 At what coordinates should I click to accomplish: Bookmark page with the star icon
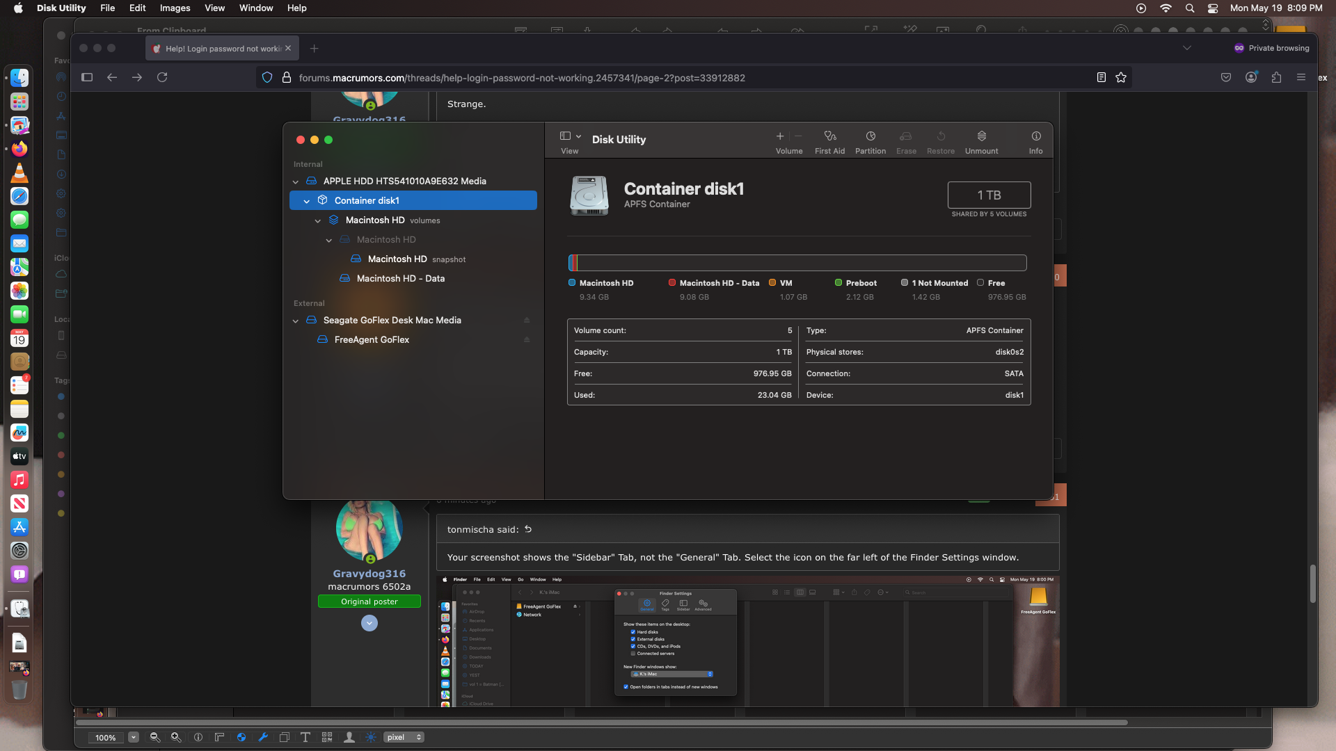tap(1120, 78)
